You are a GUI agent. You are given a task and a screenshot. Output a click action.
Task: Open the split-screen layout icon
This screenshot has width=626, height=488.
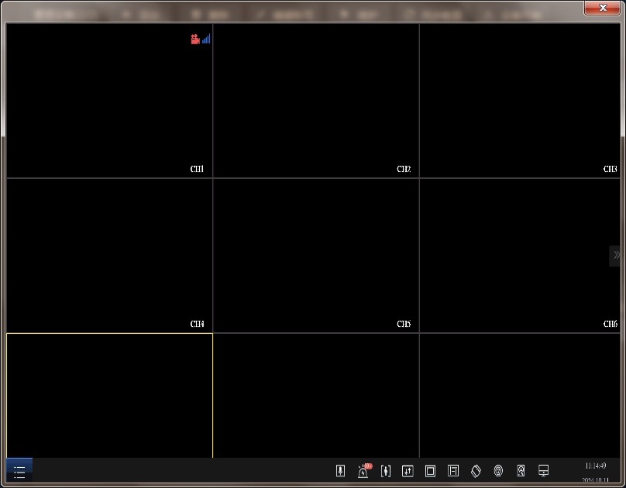pyautogui.click(x=453, y=471)
